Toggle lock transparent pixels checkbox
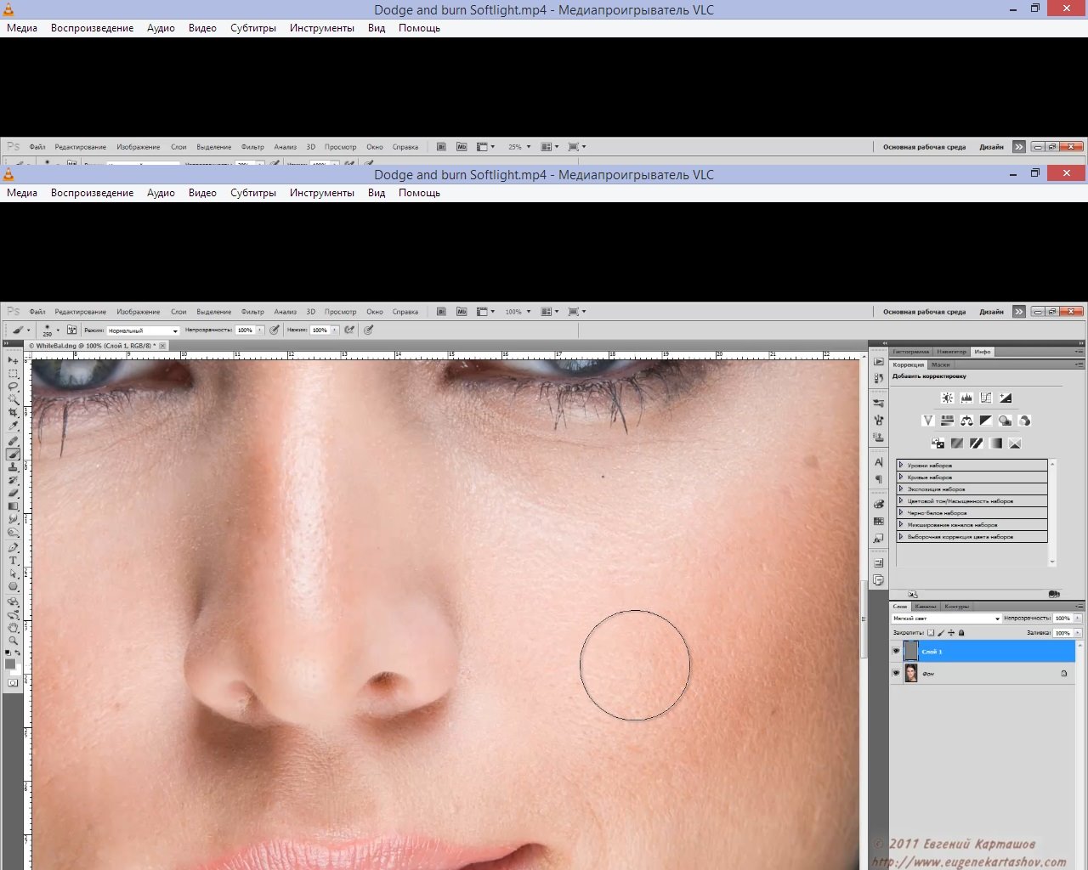 coord(931,633)
